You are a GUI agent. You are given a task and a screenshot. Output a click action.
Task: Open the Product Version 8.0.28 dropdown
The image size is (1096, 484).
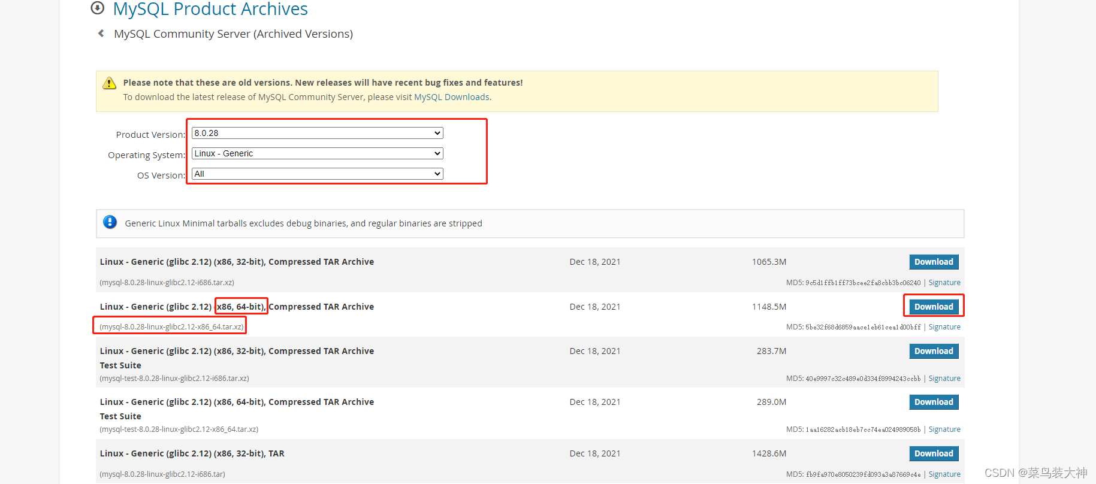point(317,133)
